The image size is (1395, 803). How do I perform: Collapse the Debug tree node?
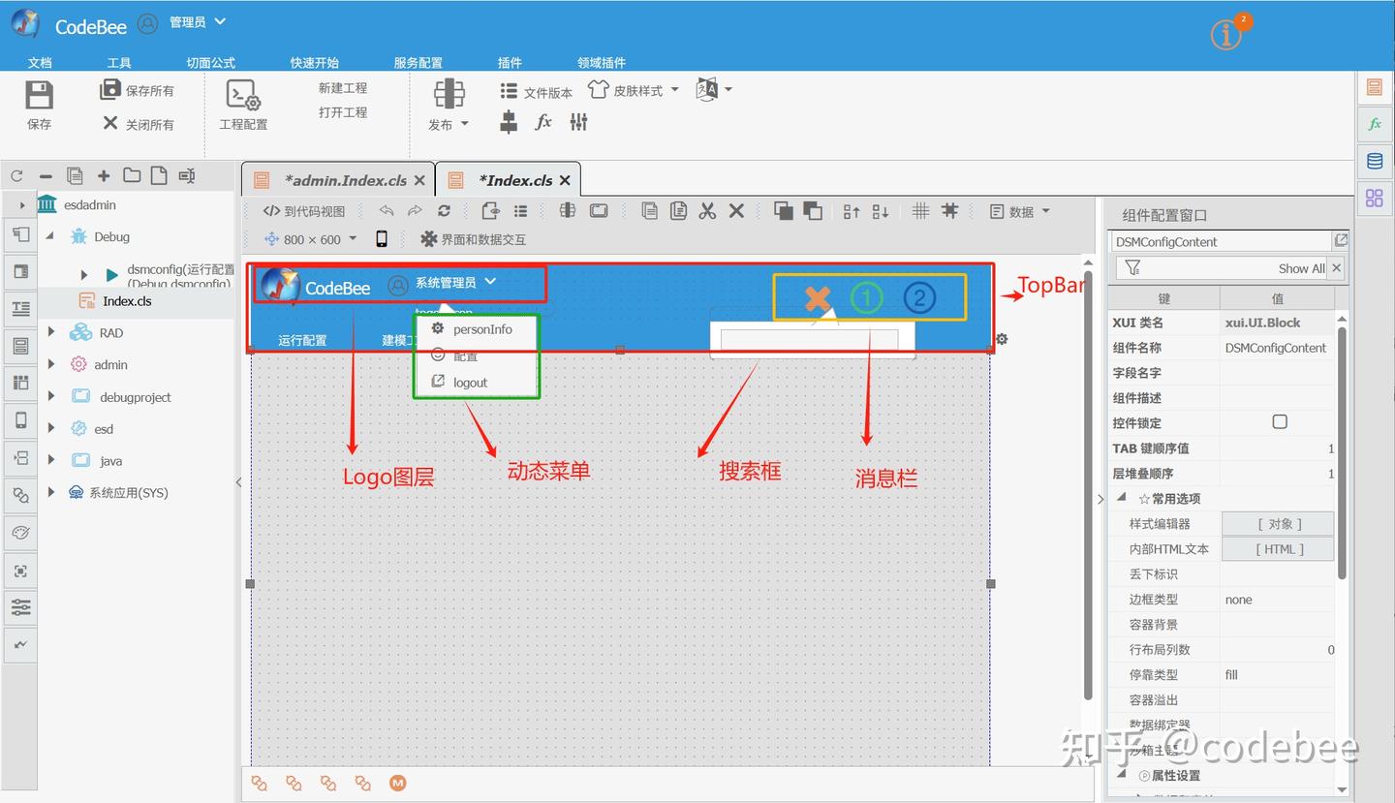[x=51, y=236]
